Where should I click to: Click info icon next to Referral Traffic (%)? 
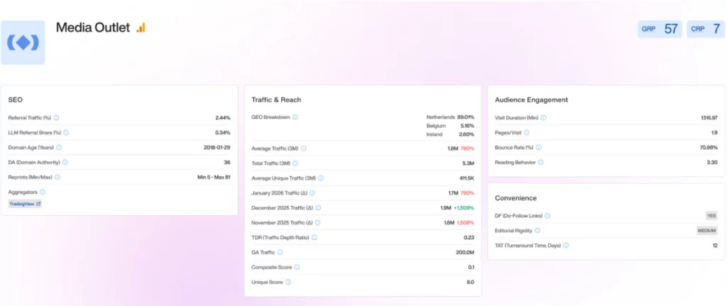56,118
